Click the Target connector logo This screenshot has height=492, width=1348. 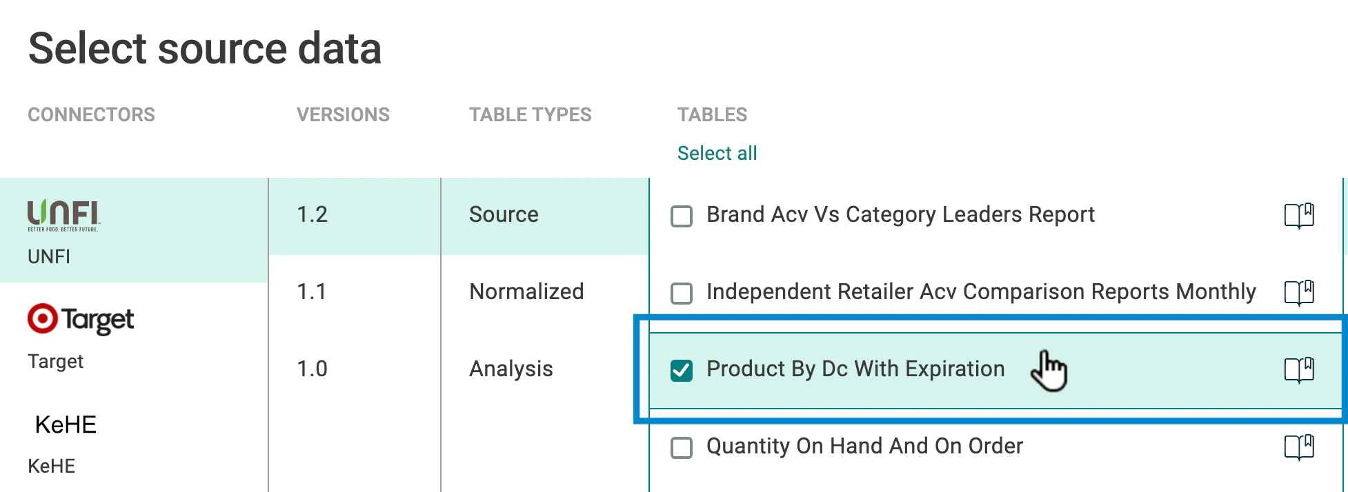pos(79,319)
